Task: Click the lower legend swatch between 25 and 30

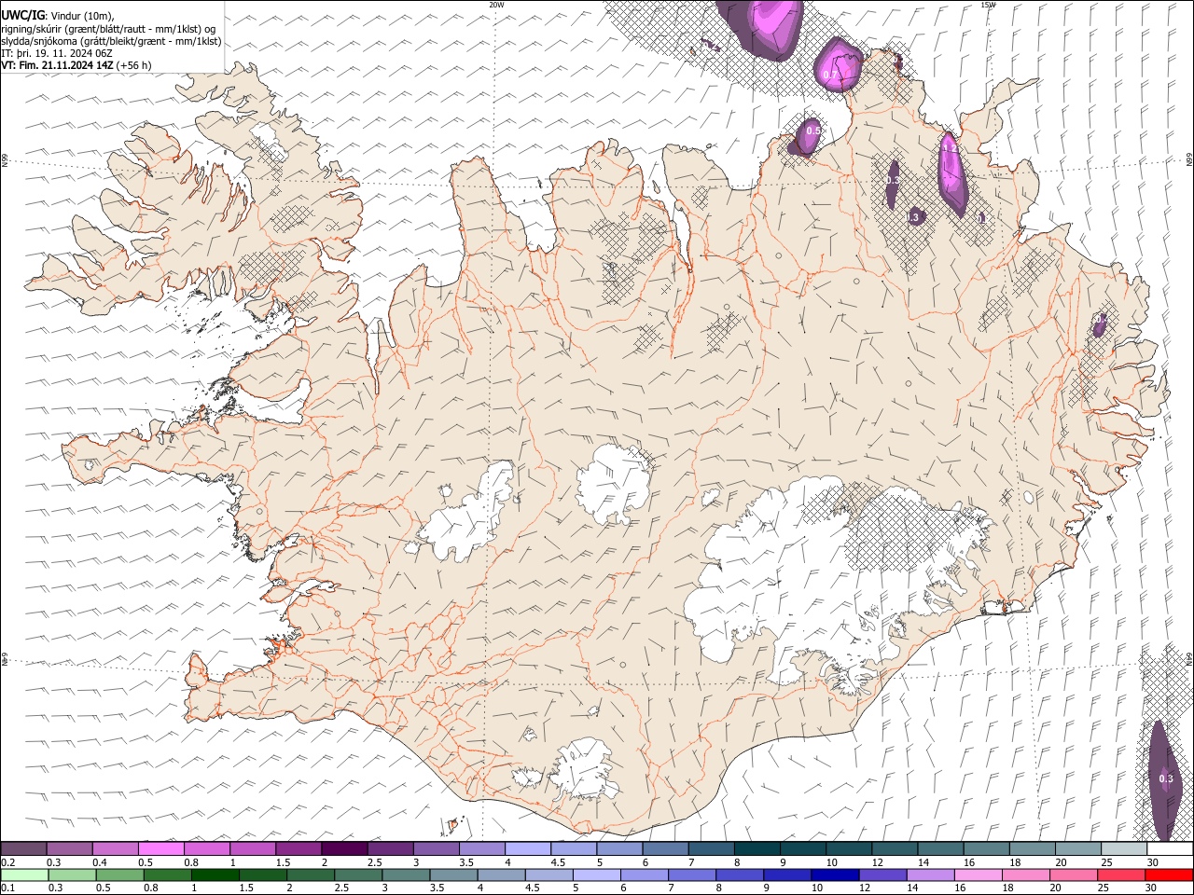Action: [1120, 874]
